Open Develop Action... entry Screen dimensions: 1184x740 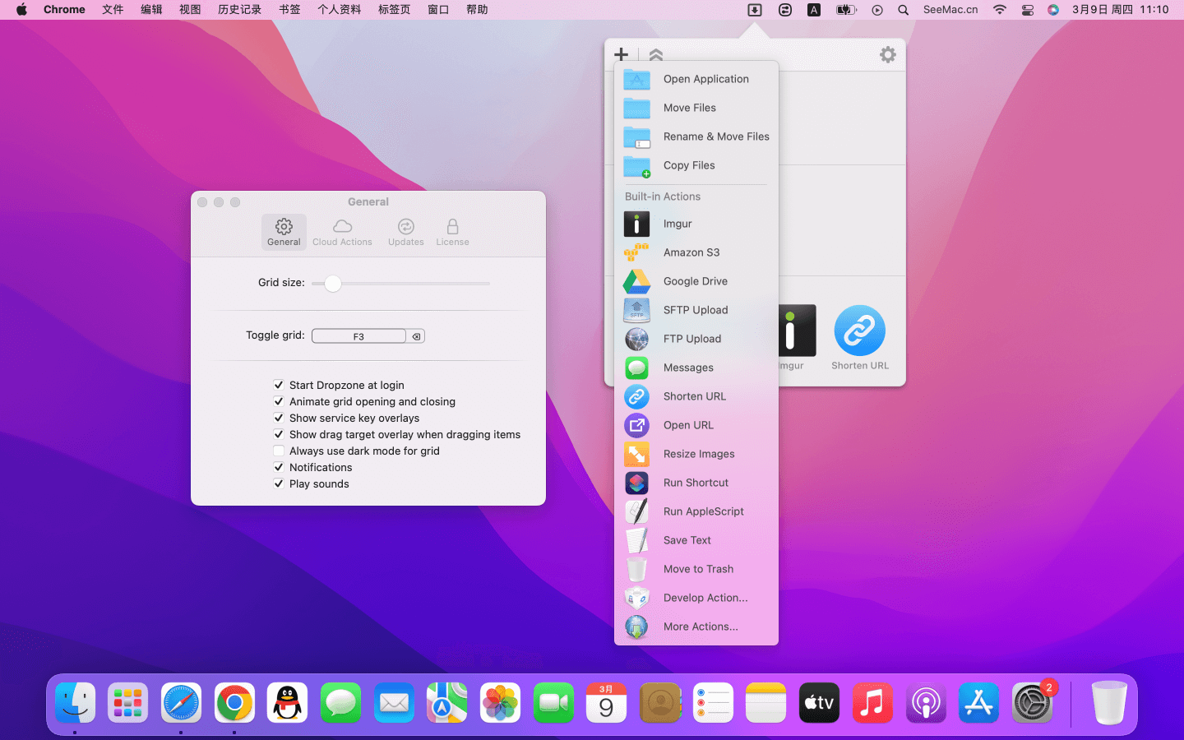(x=696, y=598)
